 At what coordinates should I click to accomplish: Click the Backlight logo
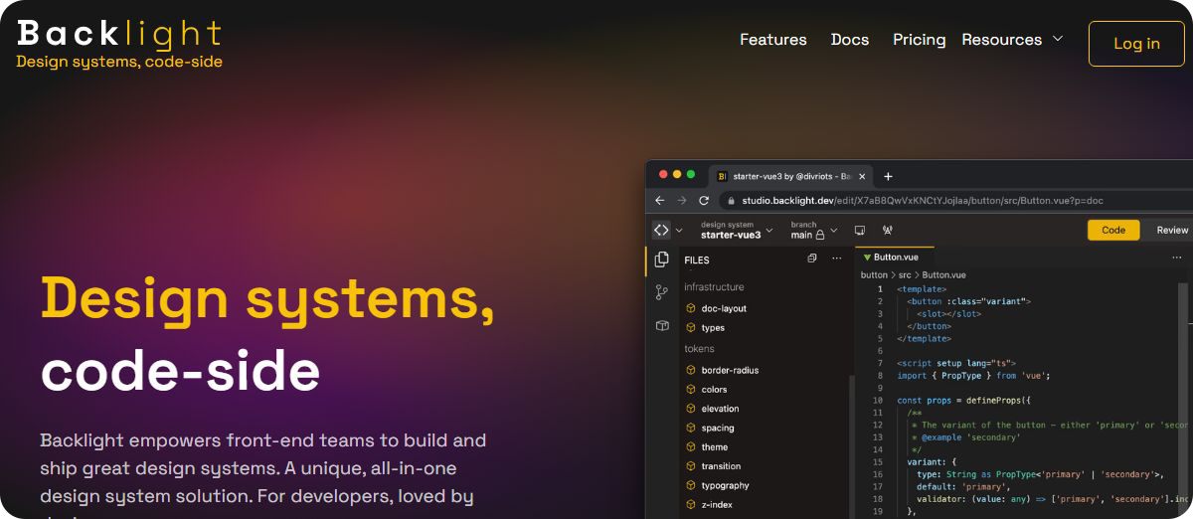click(119, 34)
